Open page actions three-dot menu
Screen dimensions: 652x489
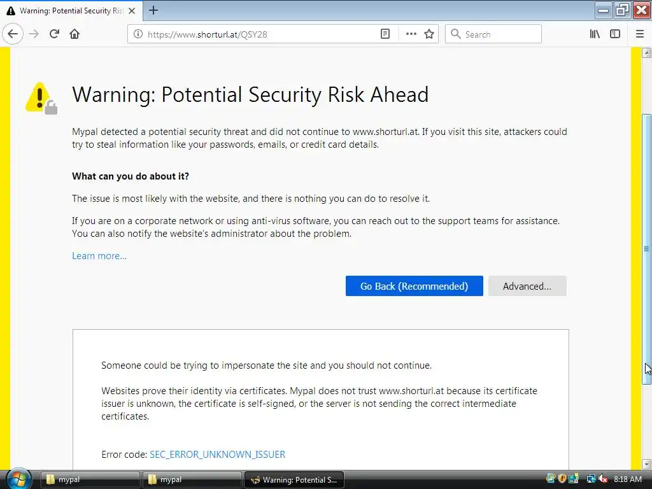click(411, 34)
